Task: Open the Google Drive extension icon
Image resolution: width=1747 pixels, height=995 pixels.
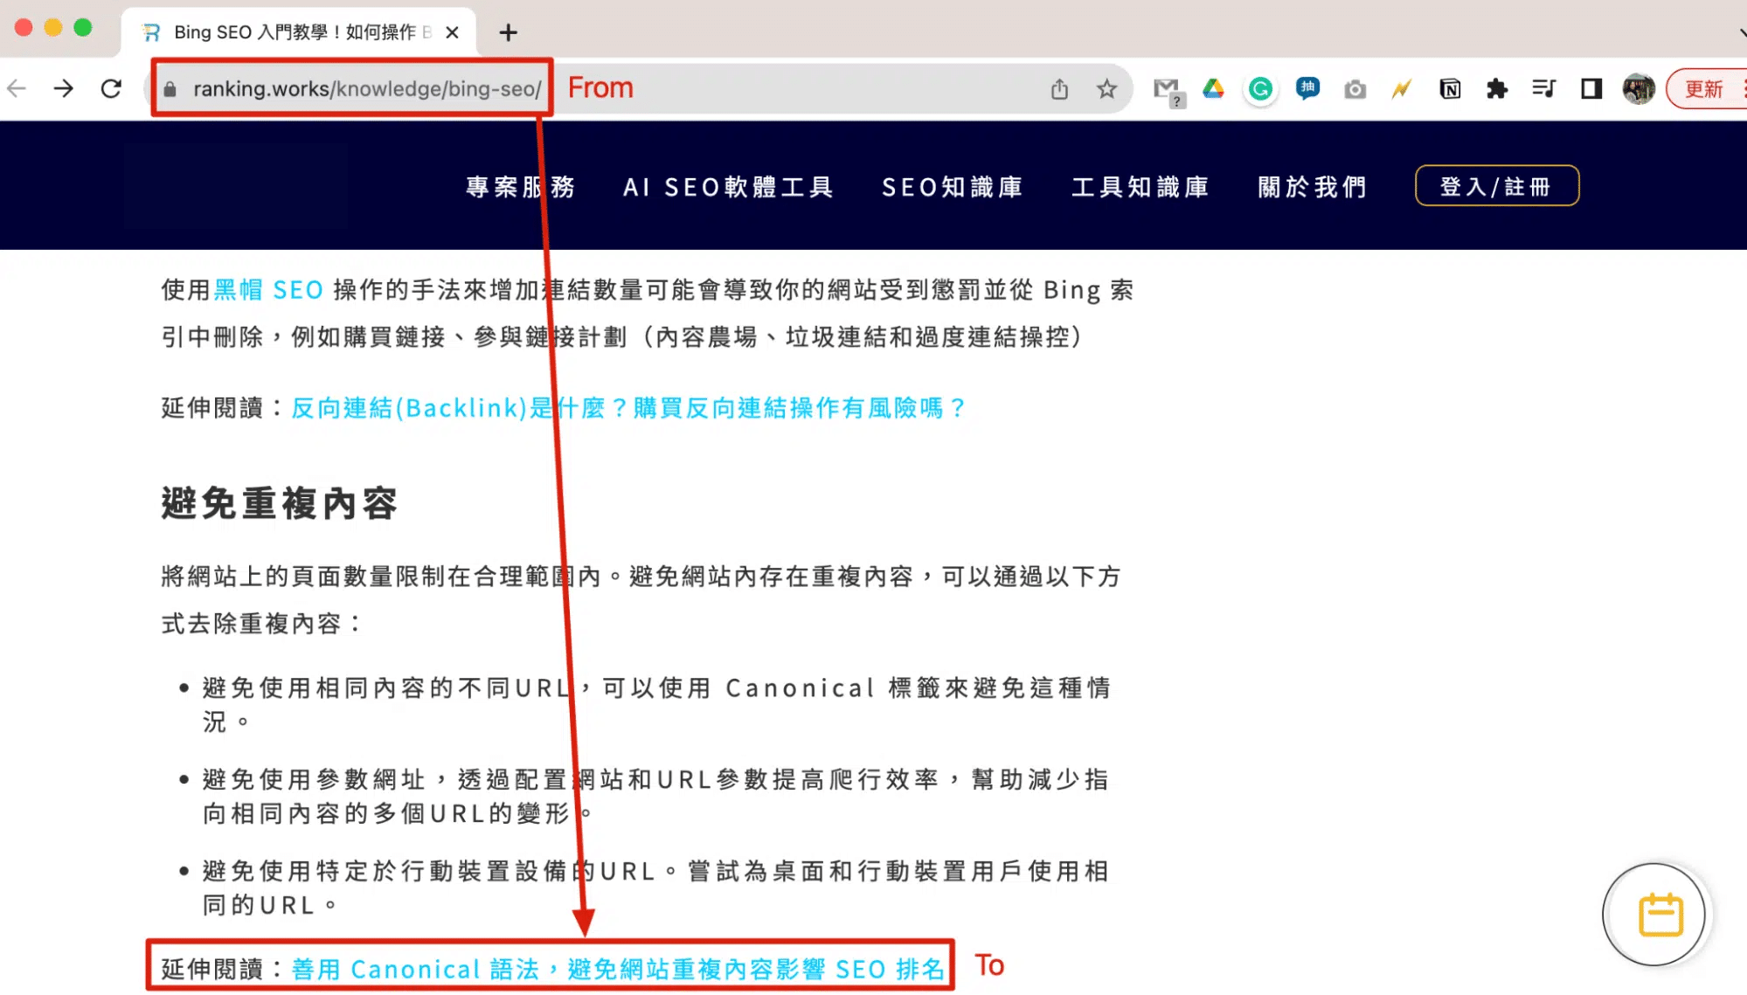Action: click(1213, 89)
